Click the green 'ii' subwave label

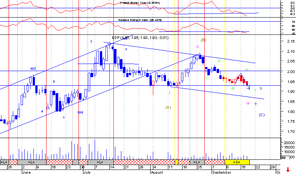click(x=219, y=61)
